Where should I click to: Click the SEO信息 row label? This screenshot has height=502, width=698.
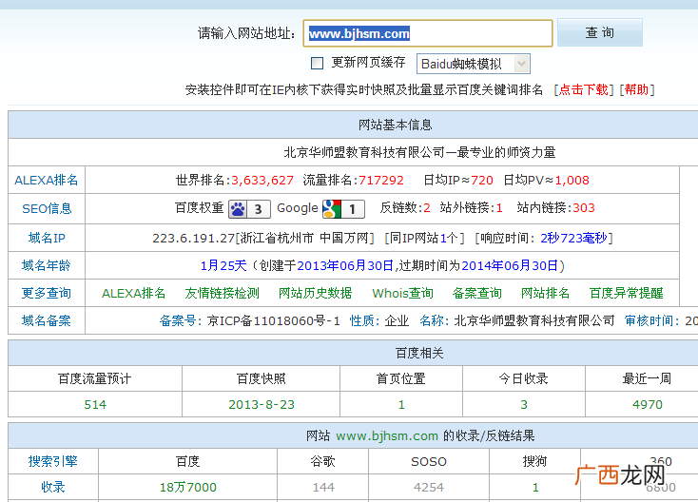pos(47,208)
